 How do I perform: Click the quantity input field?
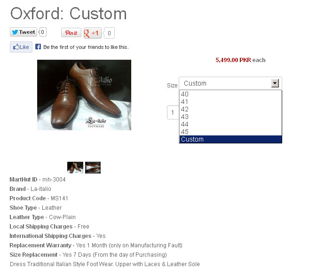point(173,112)
